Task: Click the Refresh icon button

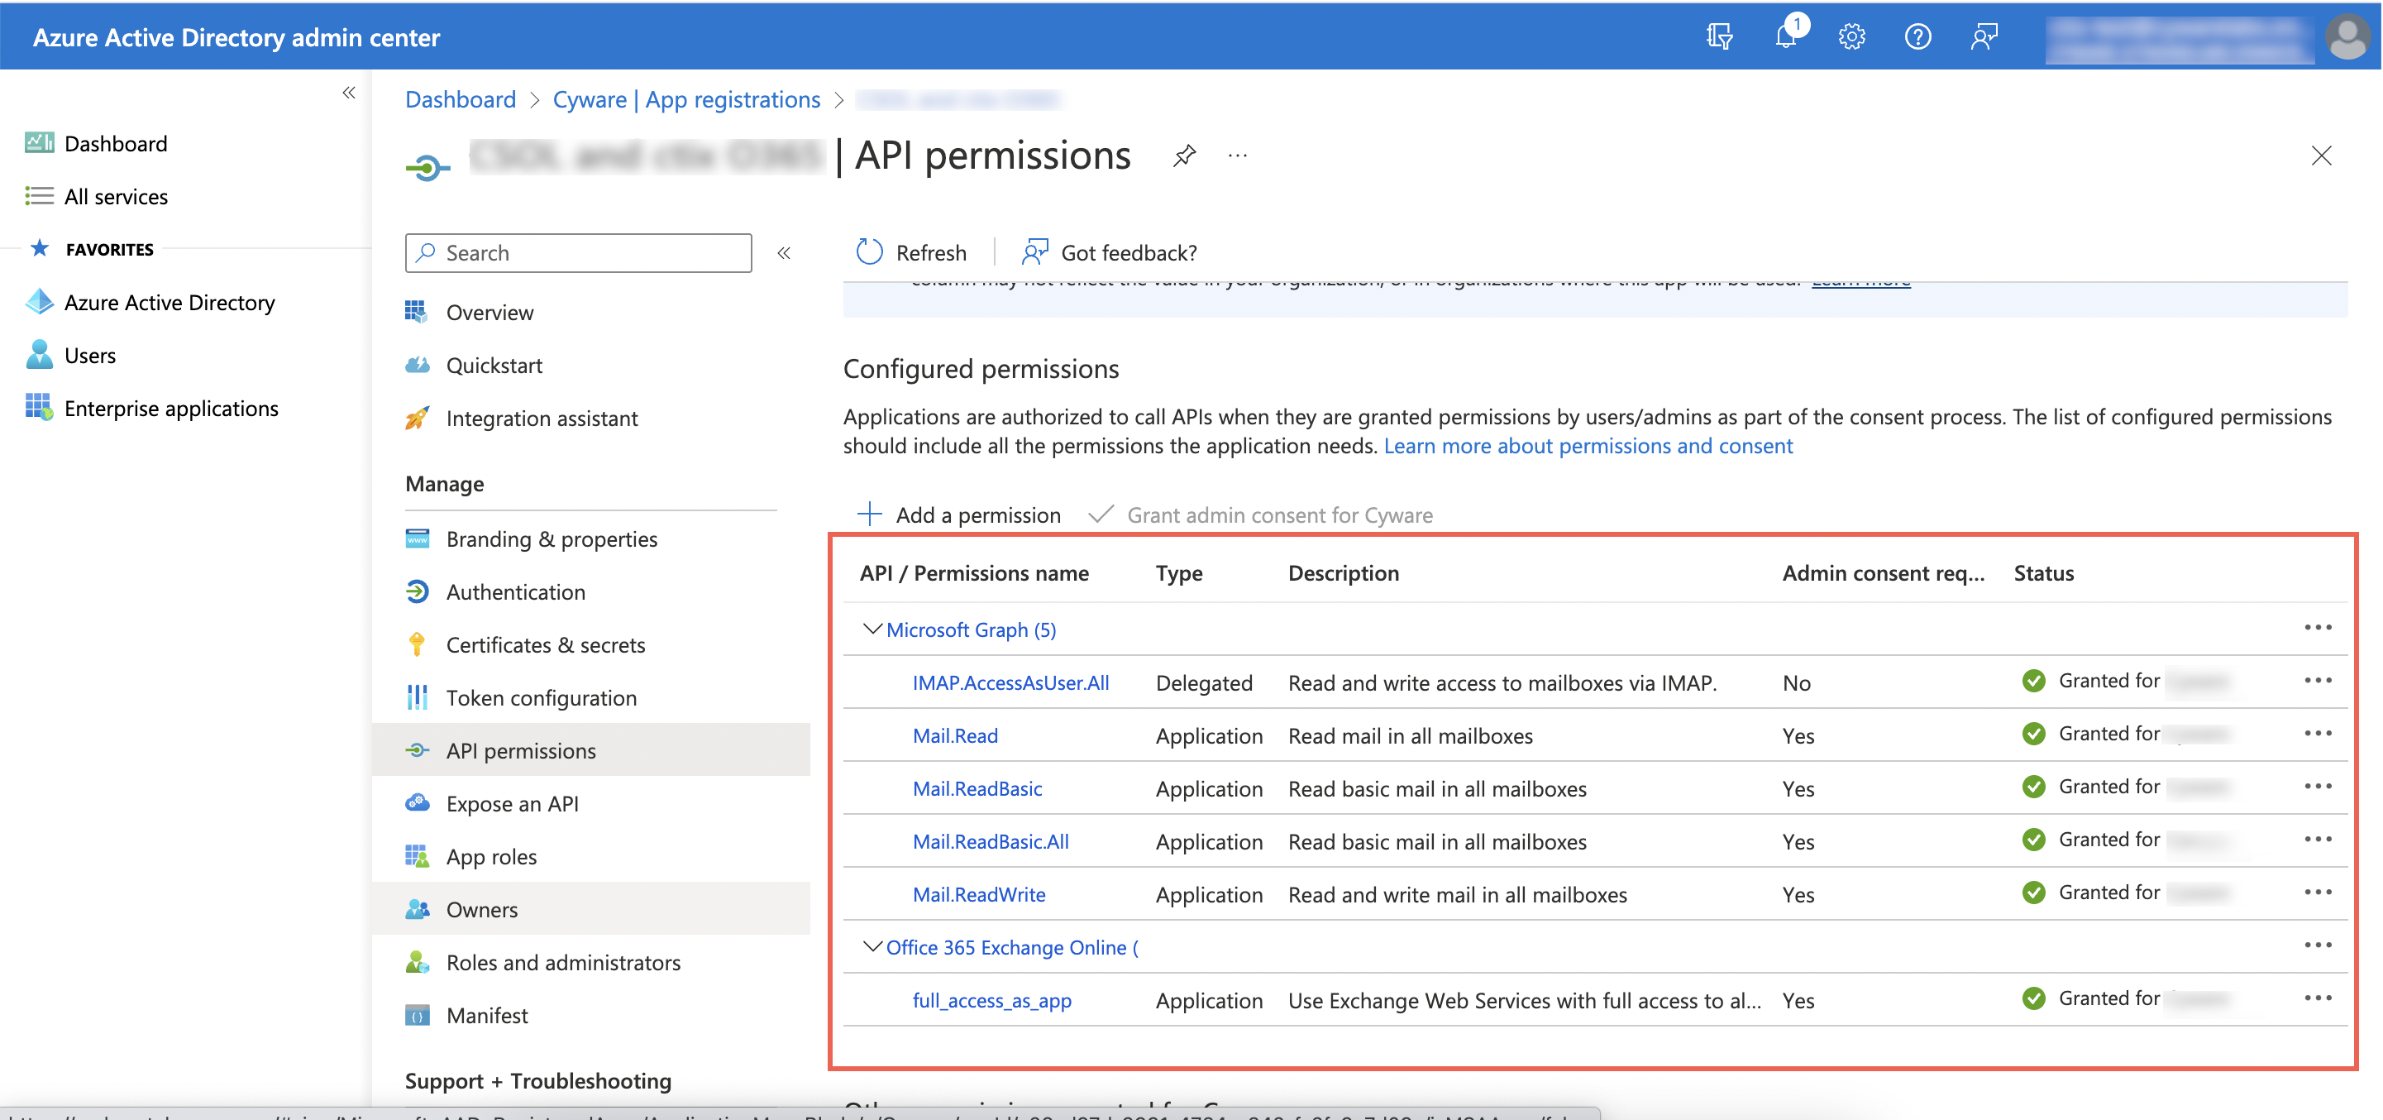Action: click(870, 251)
